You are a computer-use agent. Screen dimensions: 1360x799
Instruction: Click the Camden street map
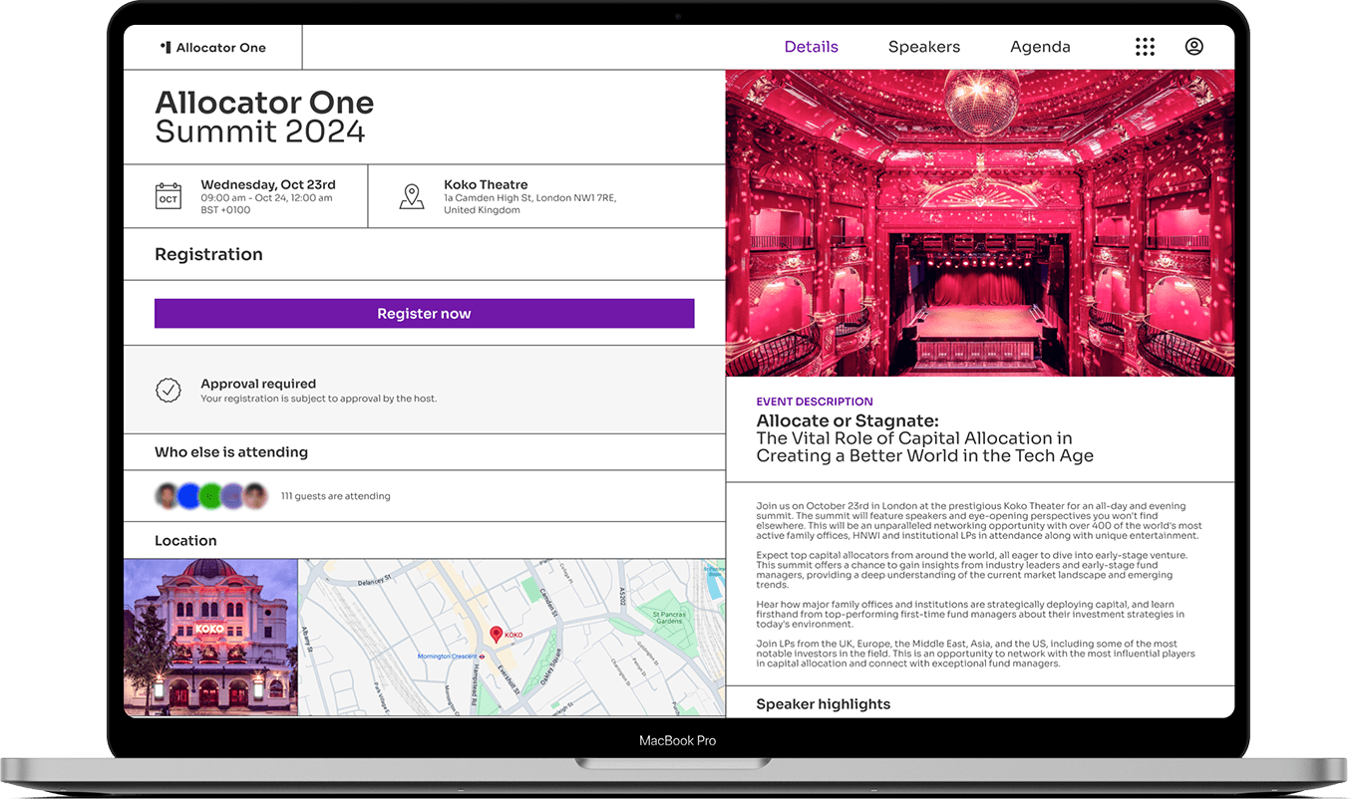point(511,637)
